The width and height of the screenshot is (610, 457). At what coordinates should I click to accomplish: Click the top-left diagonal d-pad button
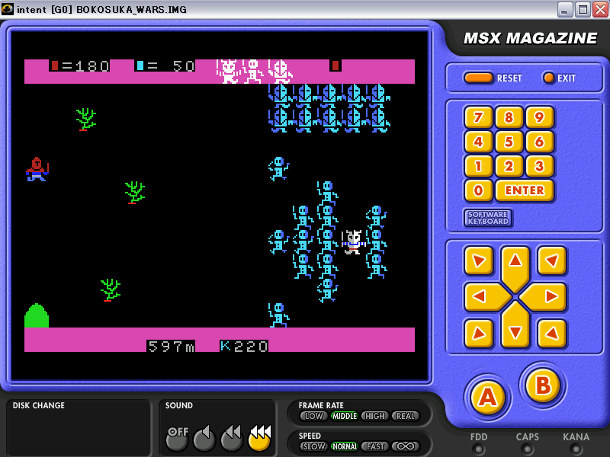pos(479,260)
